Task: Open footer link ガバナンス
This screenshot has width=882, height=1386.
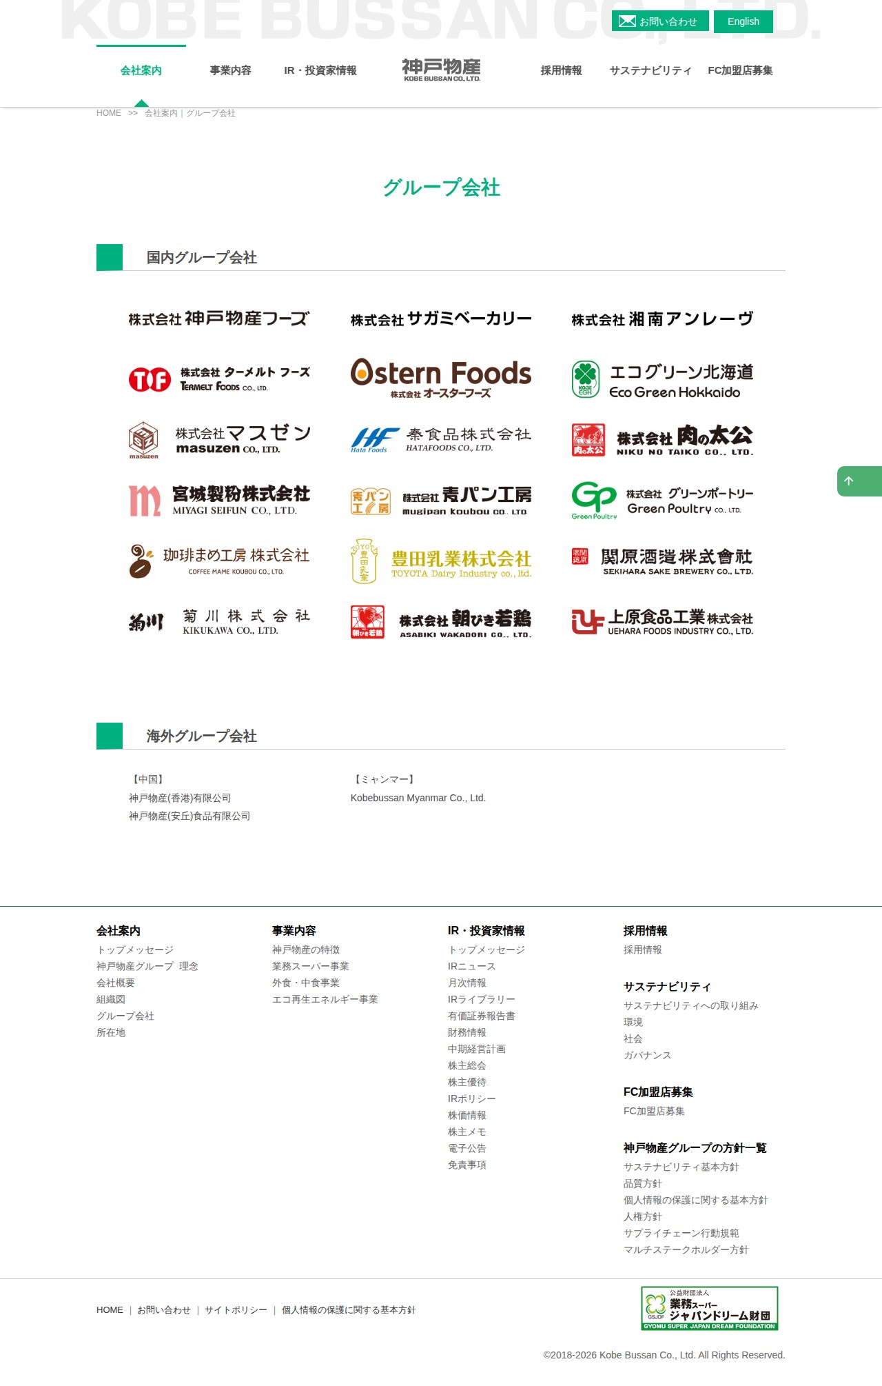Action: (x=648, y=1055)
